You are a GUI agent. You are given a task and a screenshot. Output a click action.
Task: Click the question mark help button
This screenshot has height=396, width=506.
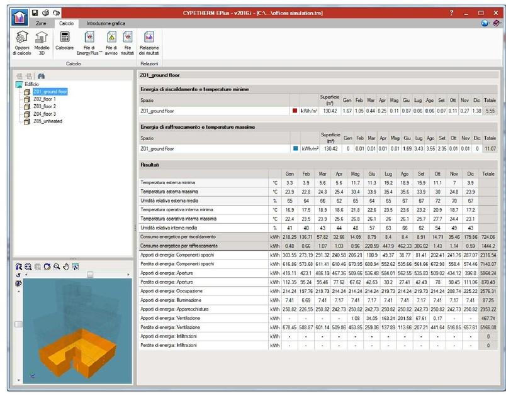[x=452, y=11]
